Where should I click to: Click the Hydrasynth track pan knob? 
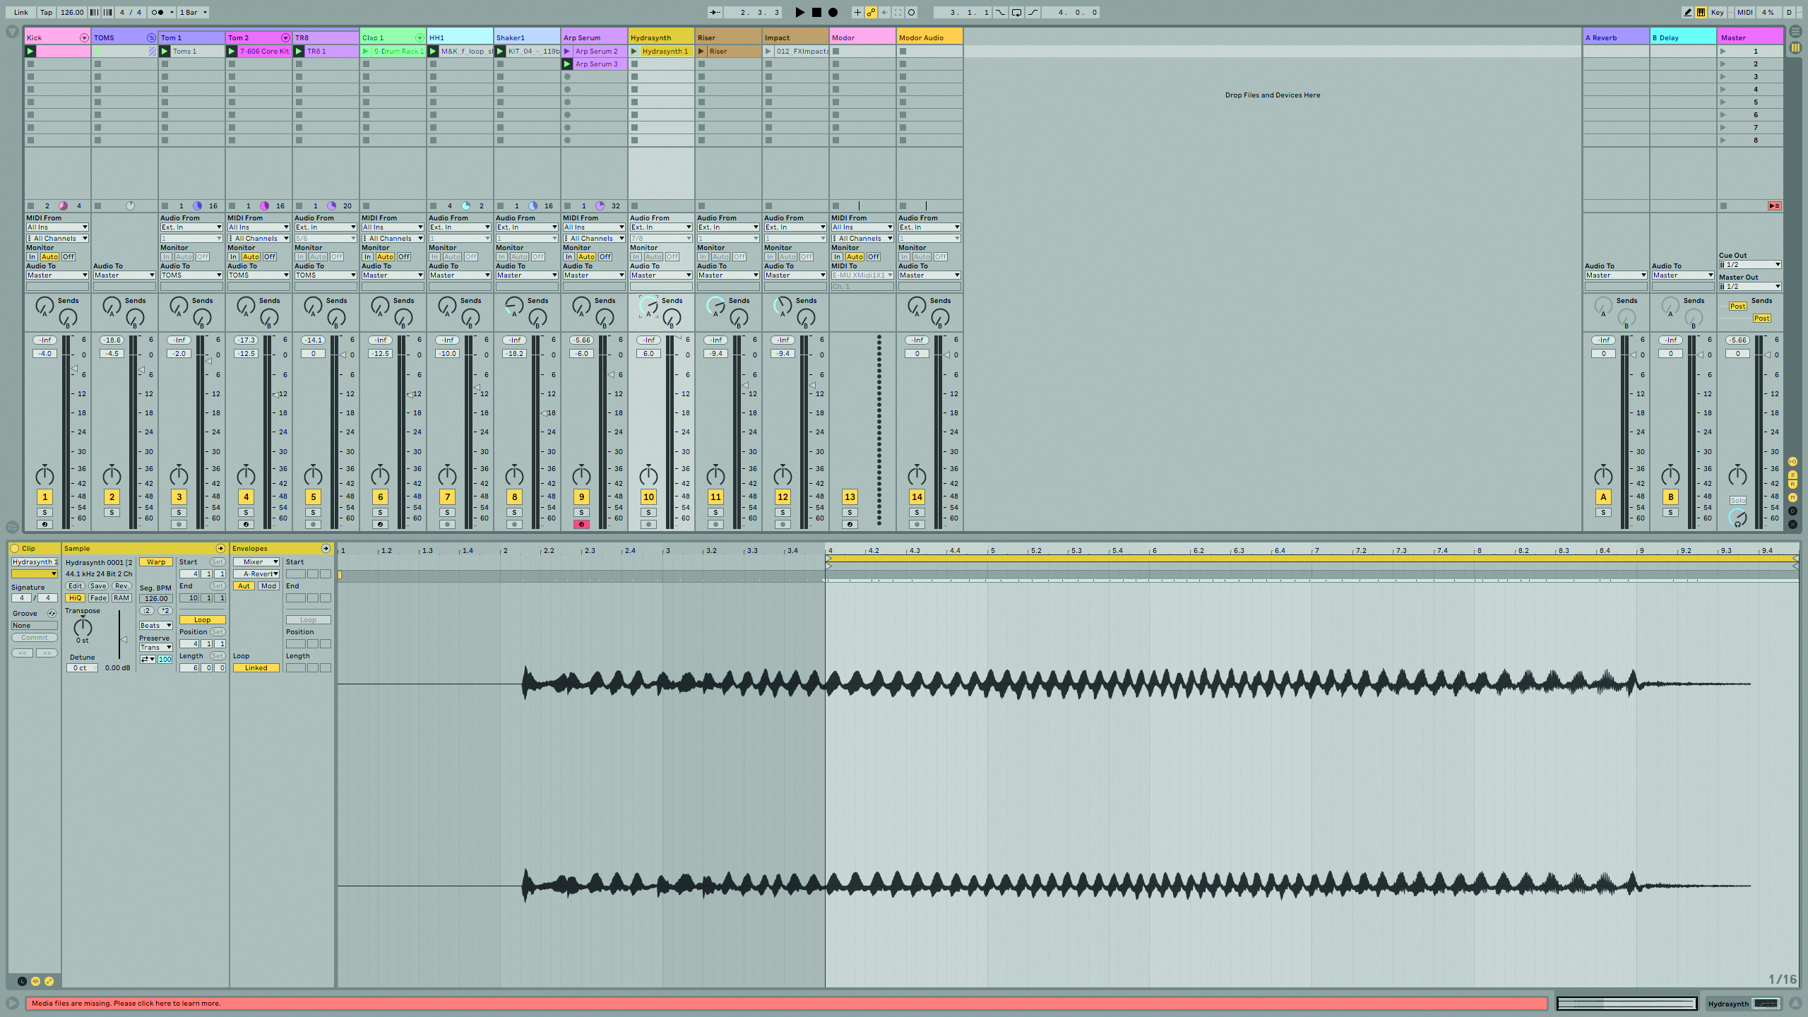pyautogui.click(x=648, y=475)
